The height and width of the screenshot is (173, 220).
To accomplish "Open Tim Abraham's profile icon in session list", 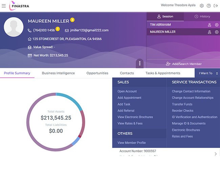I will (209, 25).
